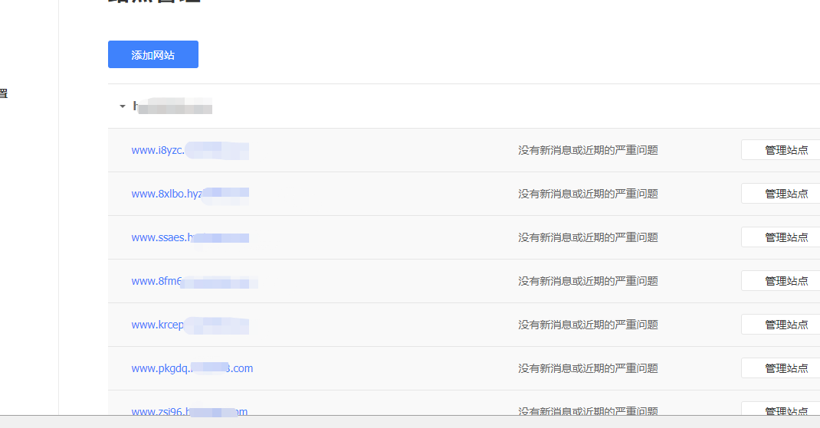820x428 pixels.
Task: Select the blurred group name header
Action: pos(172,106)
